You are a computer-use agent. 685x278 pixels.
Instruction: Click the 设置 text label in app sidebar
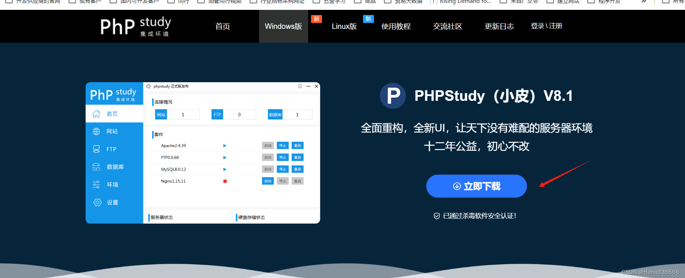112,202
